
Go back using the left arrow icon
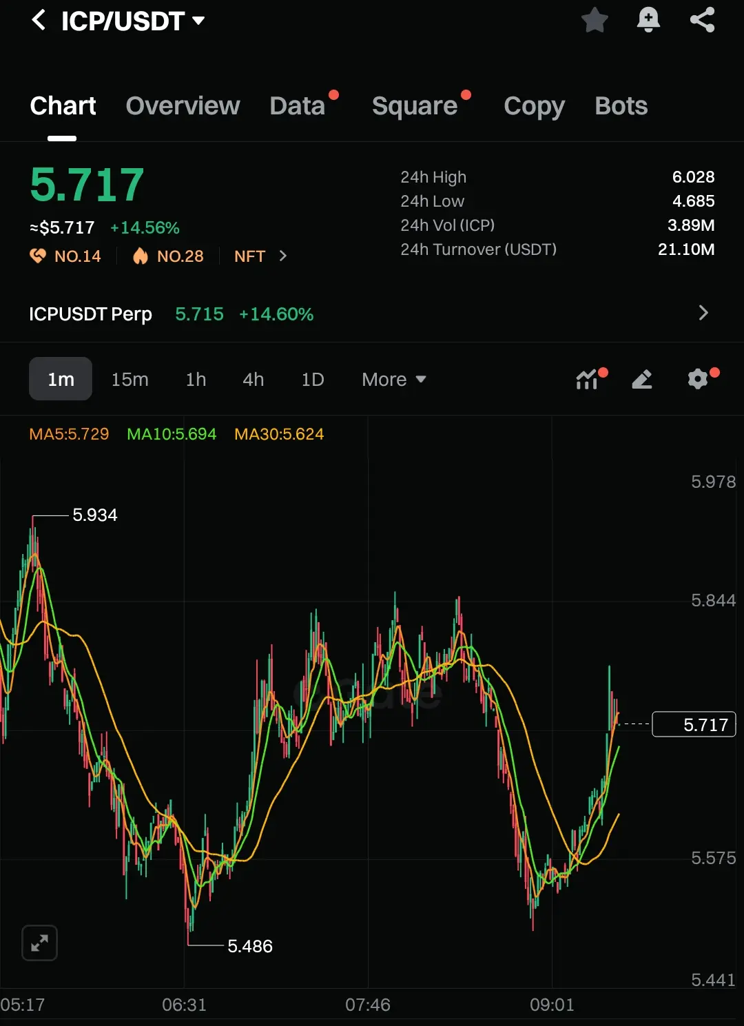pyautogui.click(x=39, y=20)
